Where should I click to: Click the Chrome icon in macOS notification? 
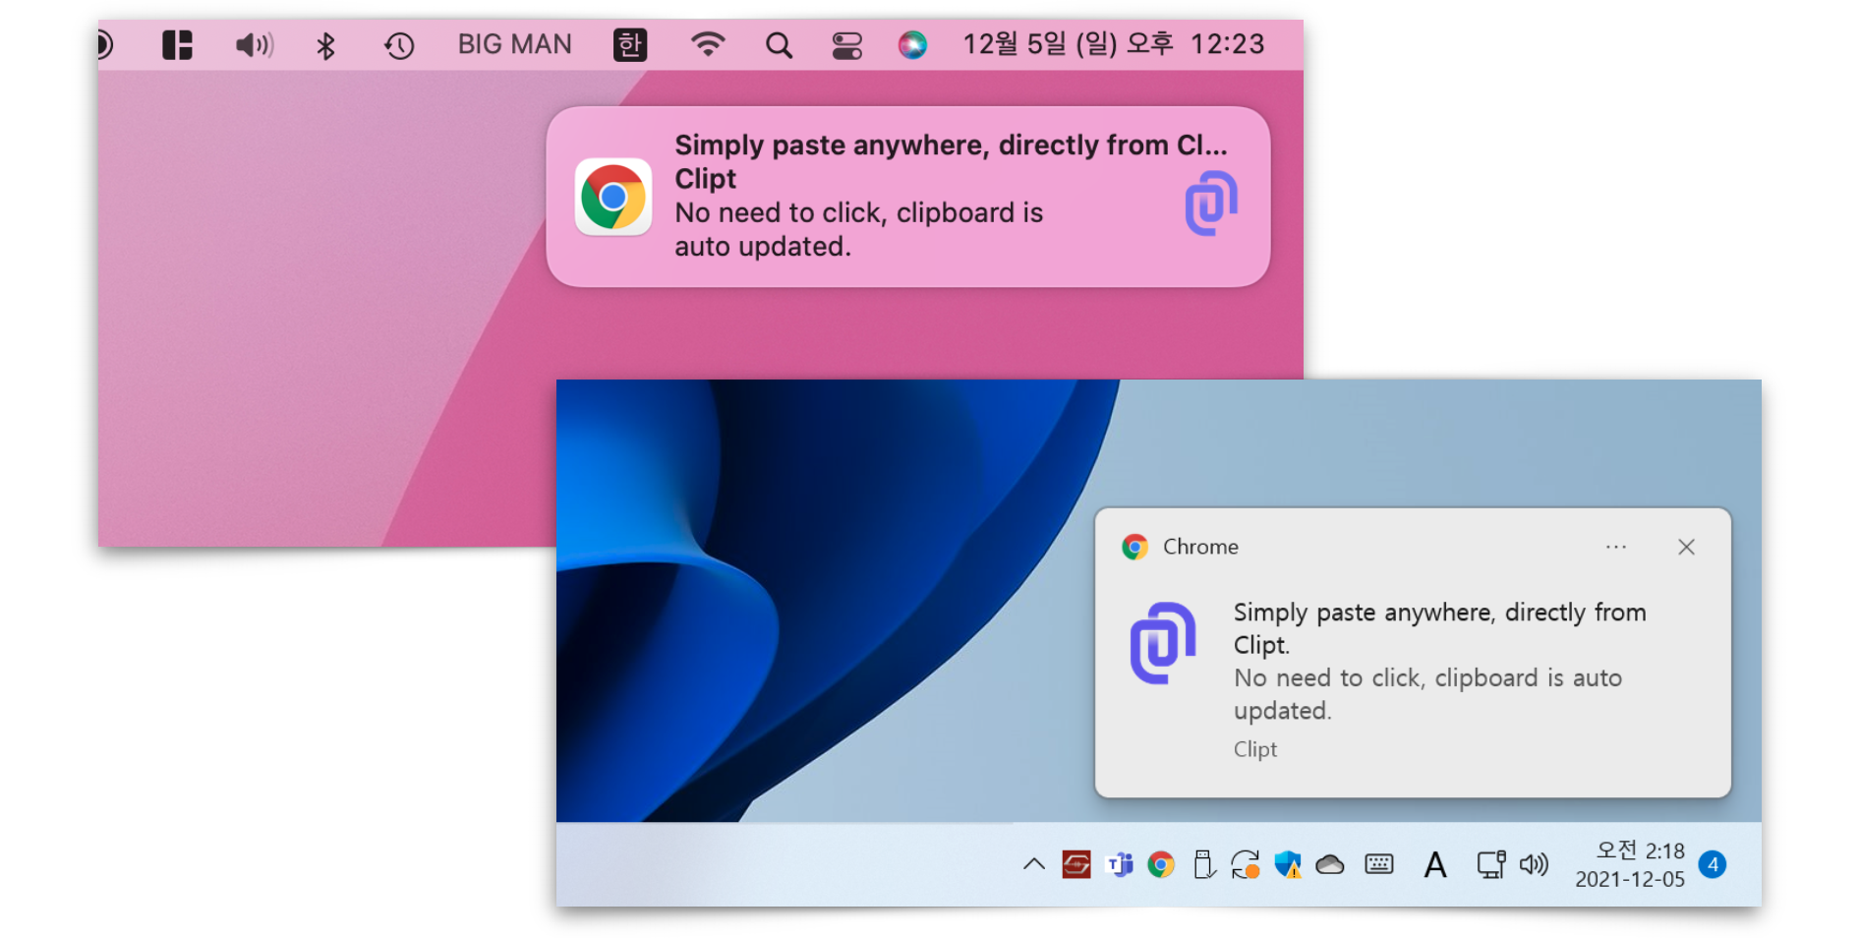[x=613, y=197]
